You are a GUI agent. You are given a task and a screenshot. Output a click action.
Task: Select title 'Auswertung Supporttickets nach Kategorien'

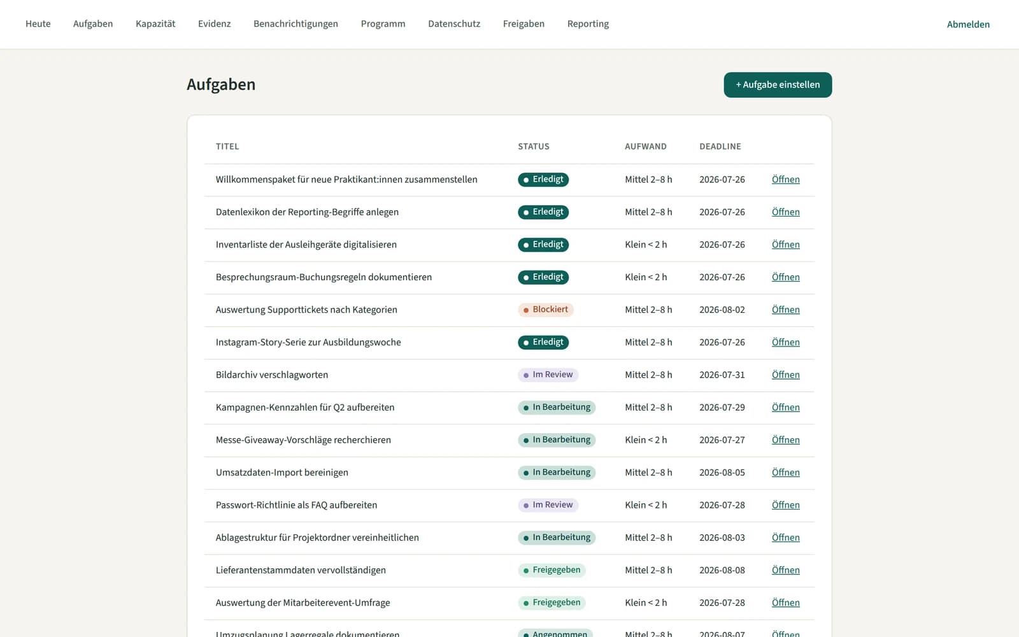(x=306, y=310)
